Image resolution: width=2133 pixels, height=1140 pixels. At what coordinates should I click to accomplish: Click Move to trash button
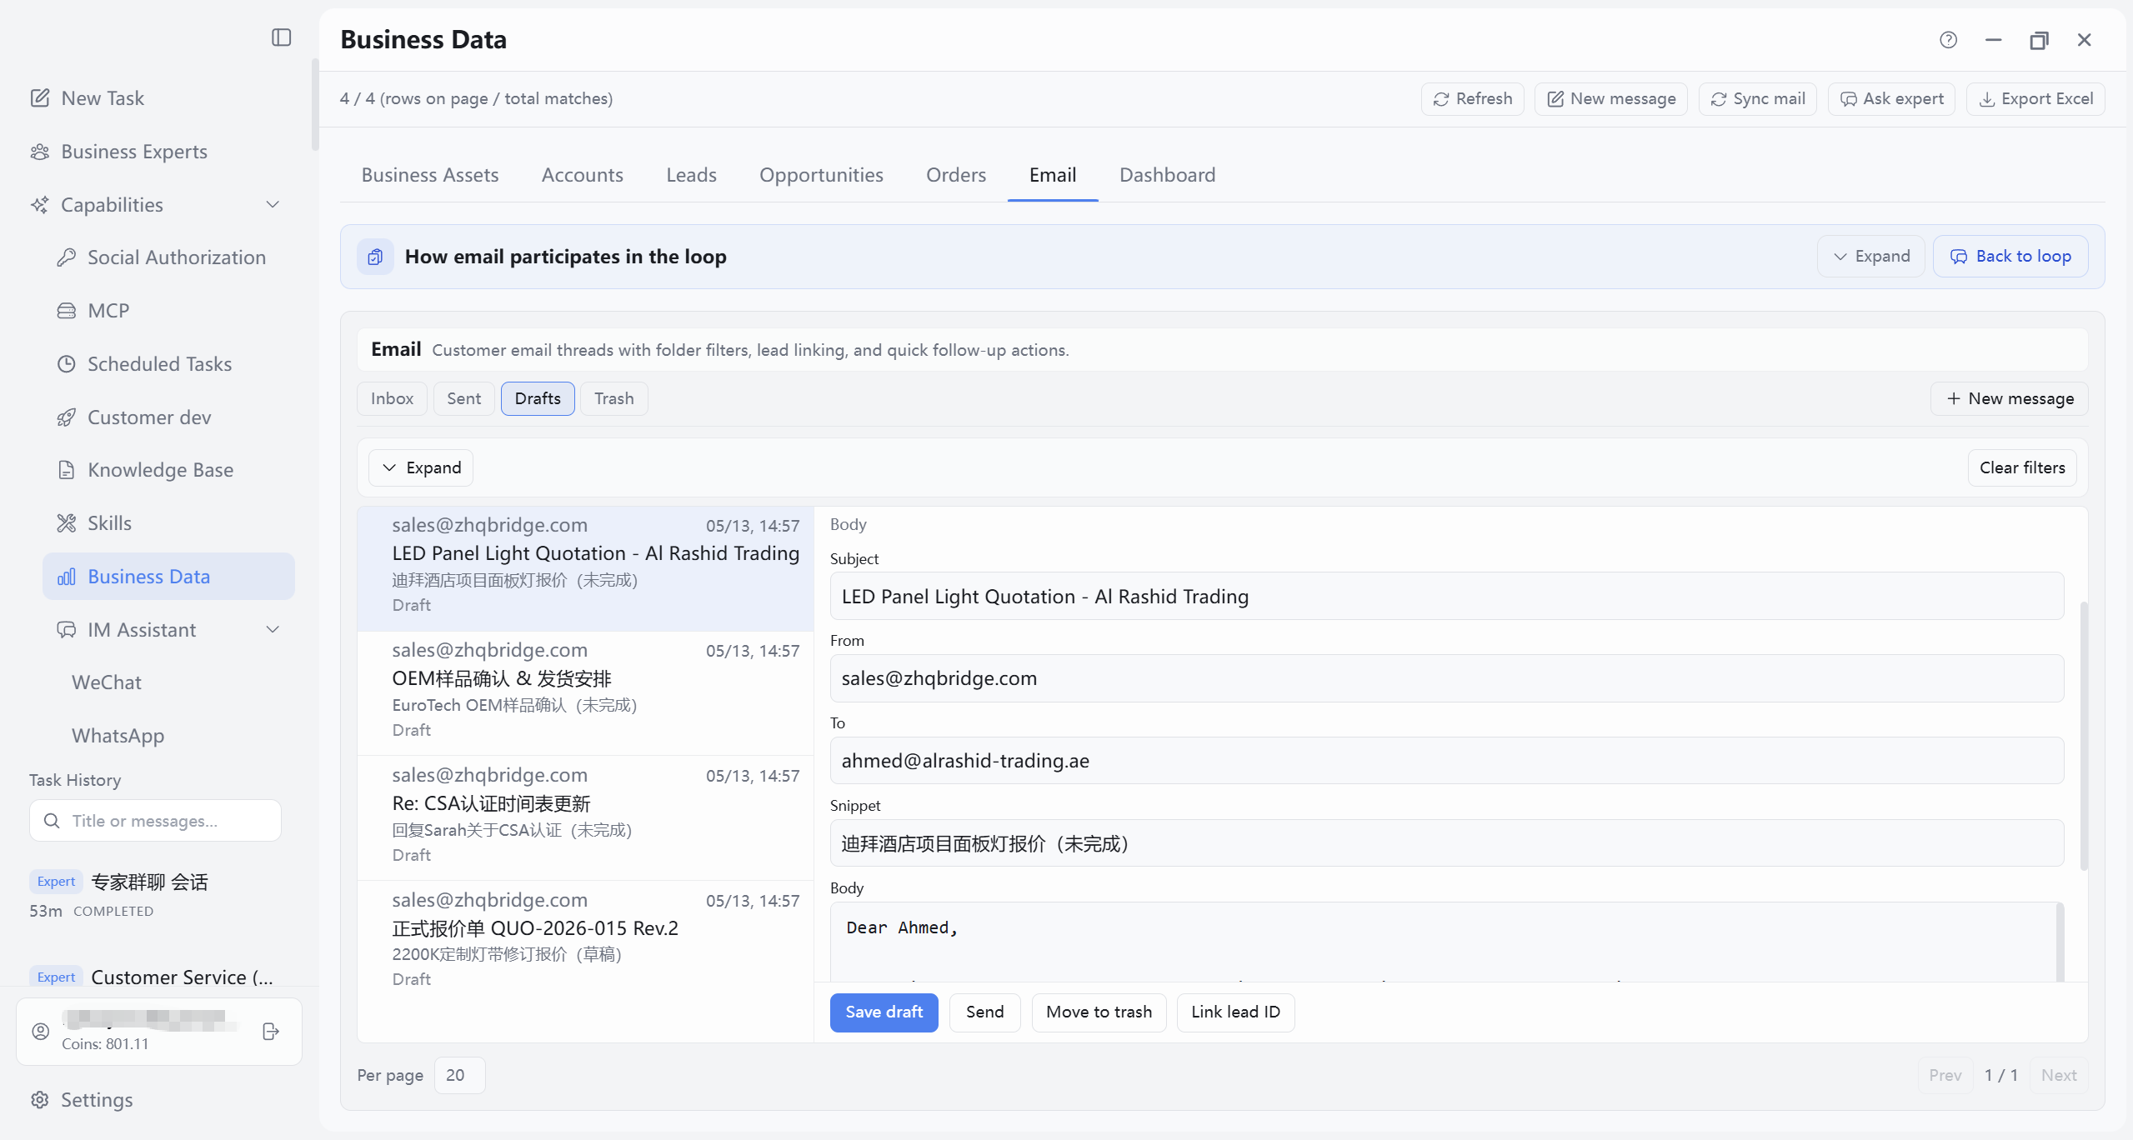click(x=1099, y=1012)
